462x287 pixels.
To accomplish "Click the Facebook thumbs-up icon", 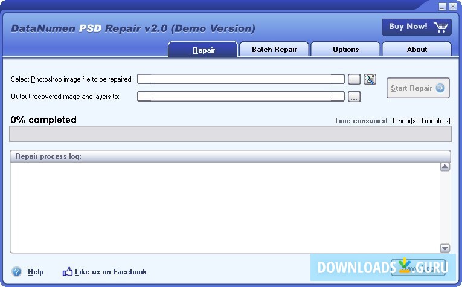I will click(68, 271).
